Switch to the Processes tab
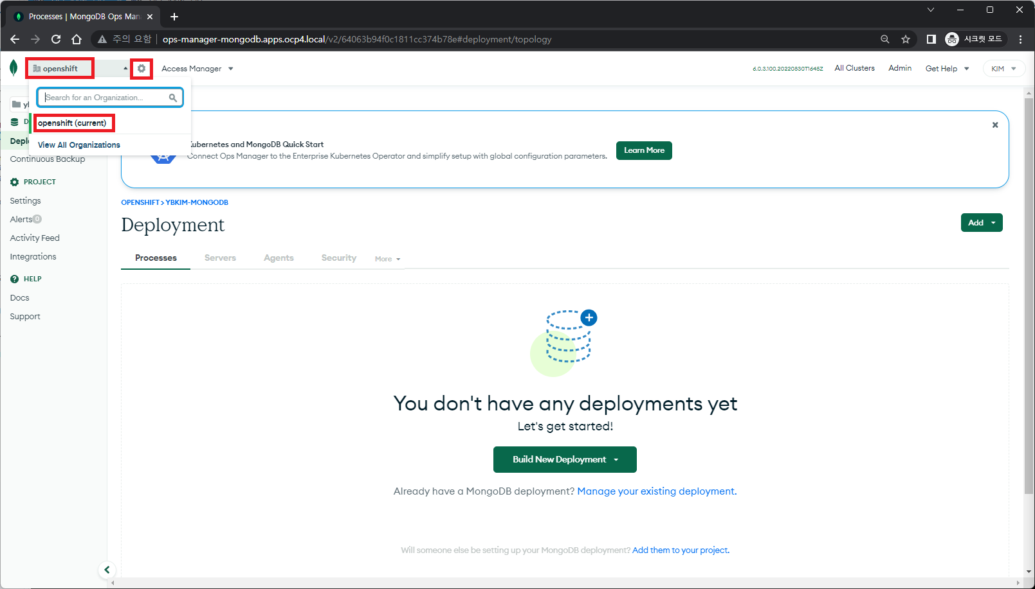The width and height of the screenshot is (1035, 589). click(x=156, y=258)
